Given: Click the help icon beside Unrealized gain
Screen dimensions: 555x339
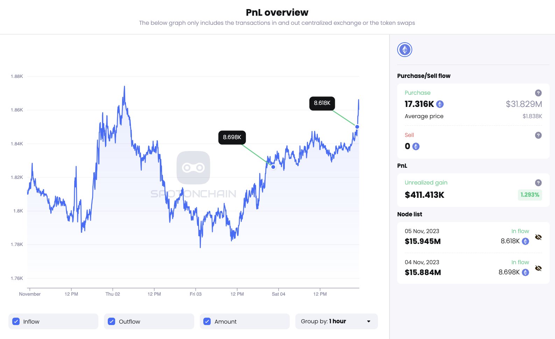Looking at the screenshot, I should (x=538, y=183).
